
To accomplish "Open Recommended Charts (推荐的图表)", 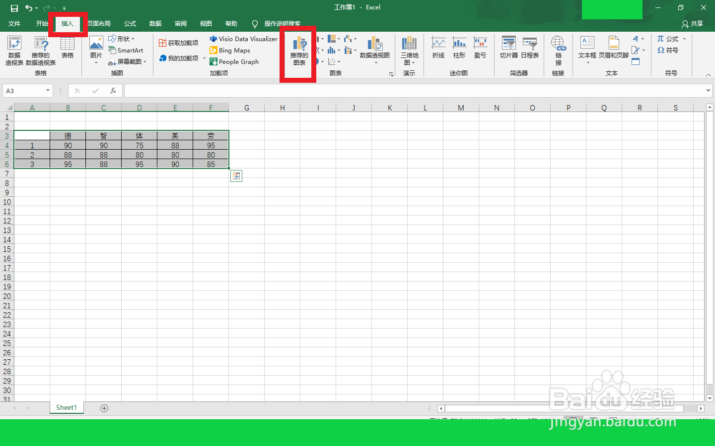I will click(299, 51).
